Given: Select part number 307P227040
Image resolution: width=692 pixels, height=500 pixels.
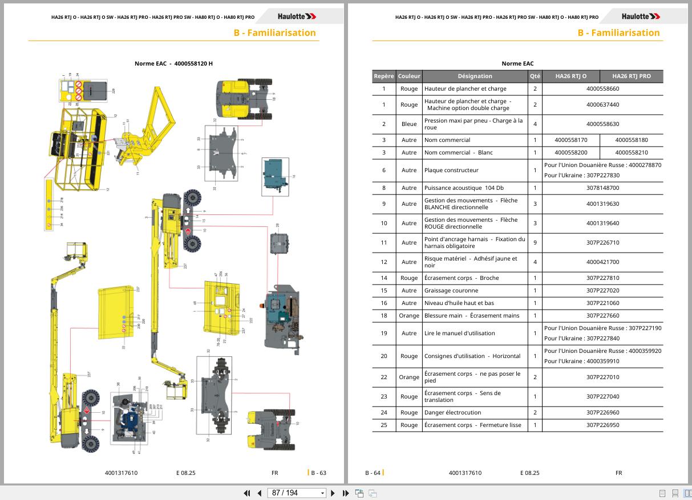Looking at the screenshot, I should click(x=602, y=396).
